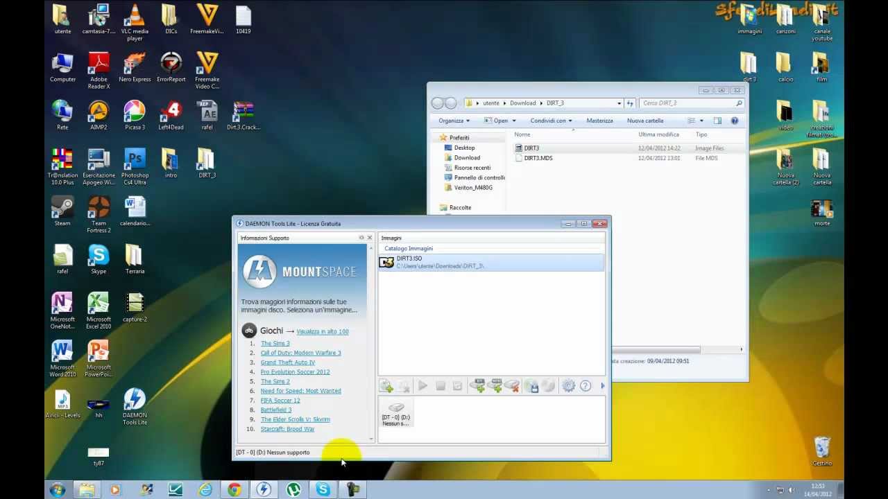Click the Cerca DIRT_3 search field
The width and height of the screenshot is (888, 499).
click(x=691, y=103)
